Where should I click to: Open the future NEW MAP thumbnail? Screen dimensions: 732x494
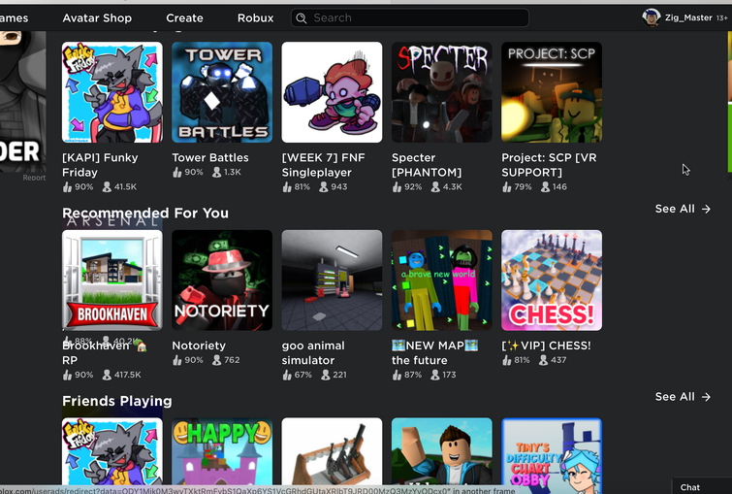click(442, 280)
